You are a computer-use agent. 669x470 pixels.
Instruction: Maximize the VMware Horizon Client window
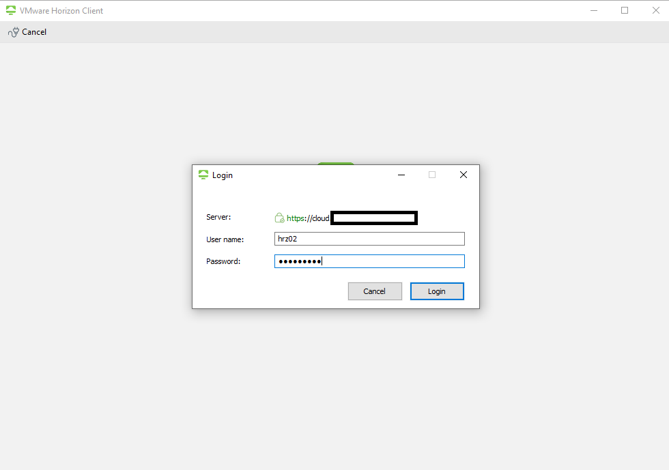(x=625, y=10)
